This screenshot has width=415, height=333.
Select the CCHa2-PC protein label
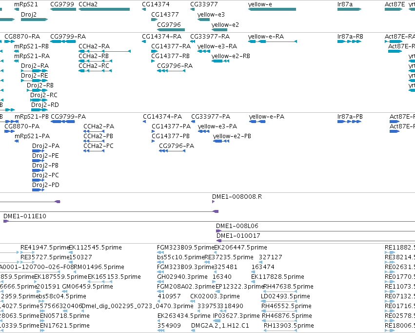tap(99, 146)
